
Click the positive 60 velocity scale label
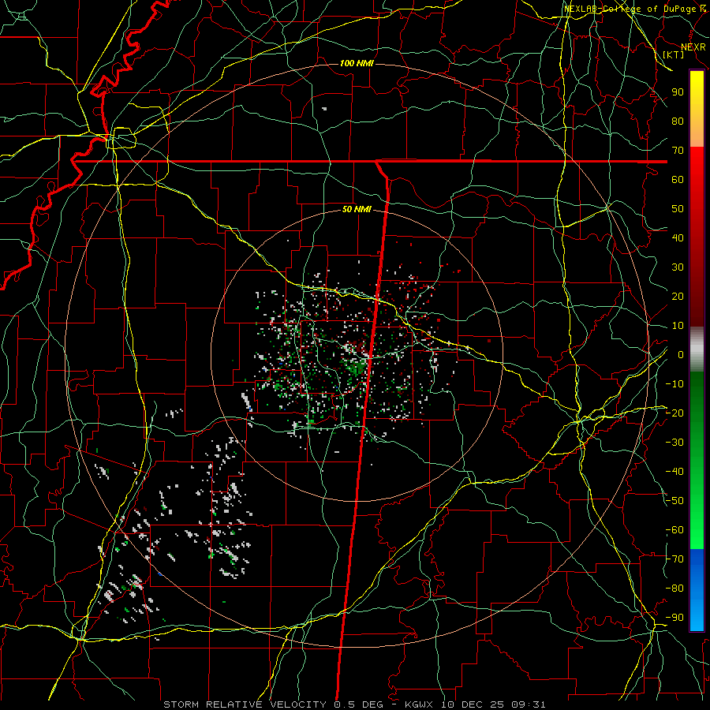click(x=678, y=179)
